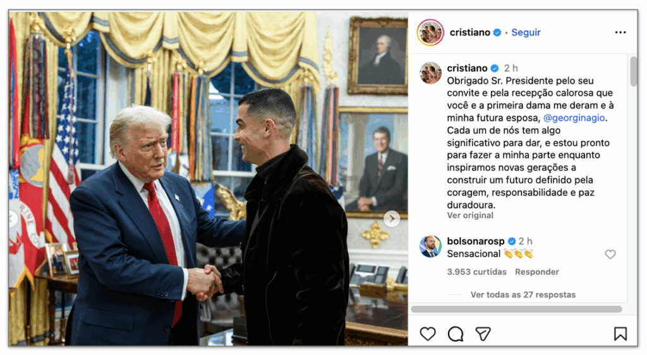Screen dimensions: 647x355
Task: Go to next photo with right arrow
Action: 392,219
